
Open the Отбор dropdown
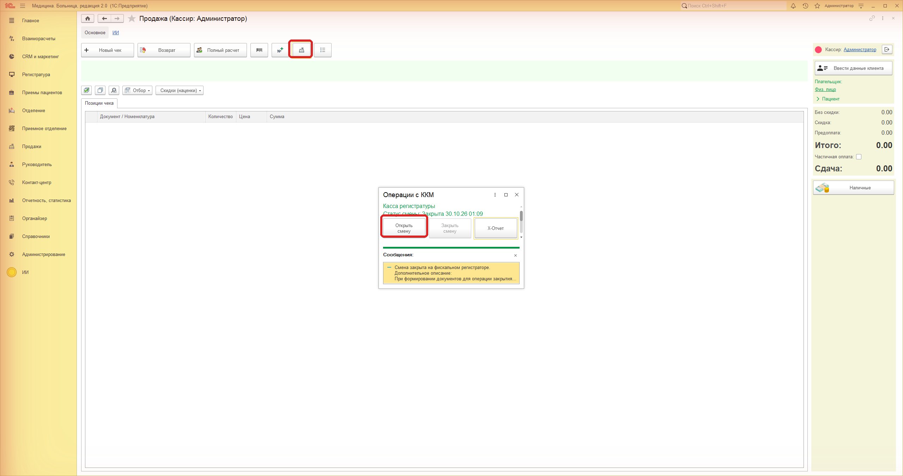click(138, 91)
